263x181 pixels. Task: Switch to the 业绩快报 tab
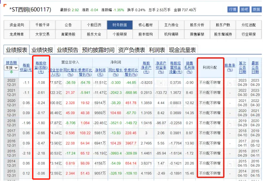[x=42, y=50]
